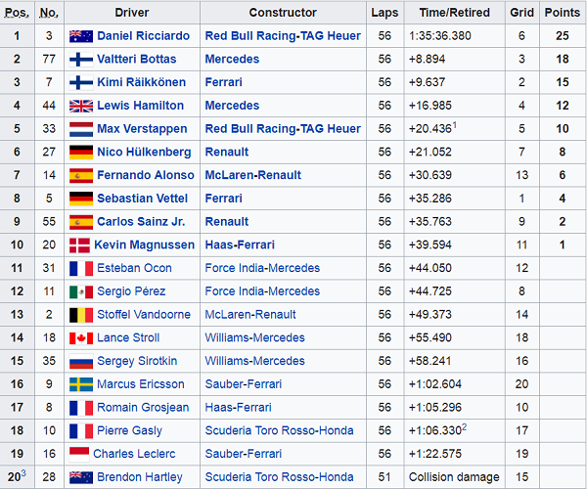Viewport: 587px width, 489px height.
Task: Follow the Nico Hülkenberg link
Action: (x=144, y=152)
